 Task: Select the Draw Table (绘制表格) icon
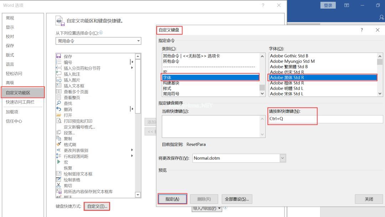(59, 180)
